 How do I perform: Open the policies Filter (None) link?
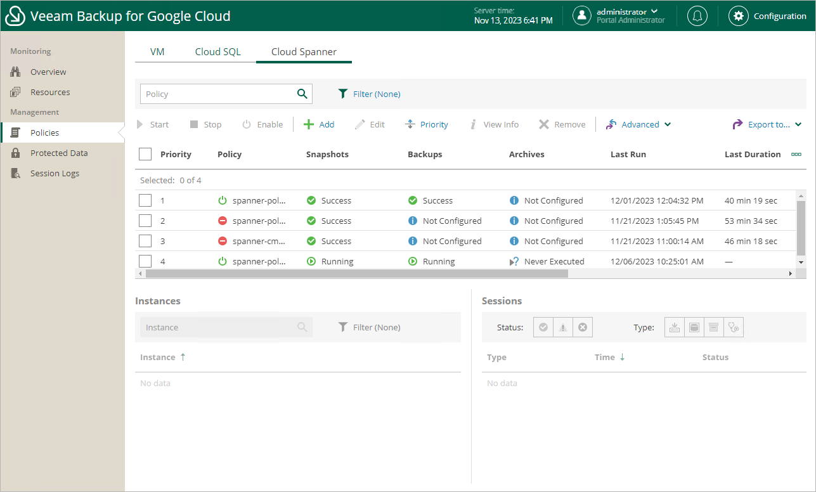point(370,94)
